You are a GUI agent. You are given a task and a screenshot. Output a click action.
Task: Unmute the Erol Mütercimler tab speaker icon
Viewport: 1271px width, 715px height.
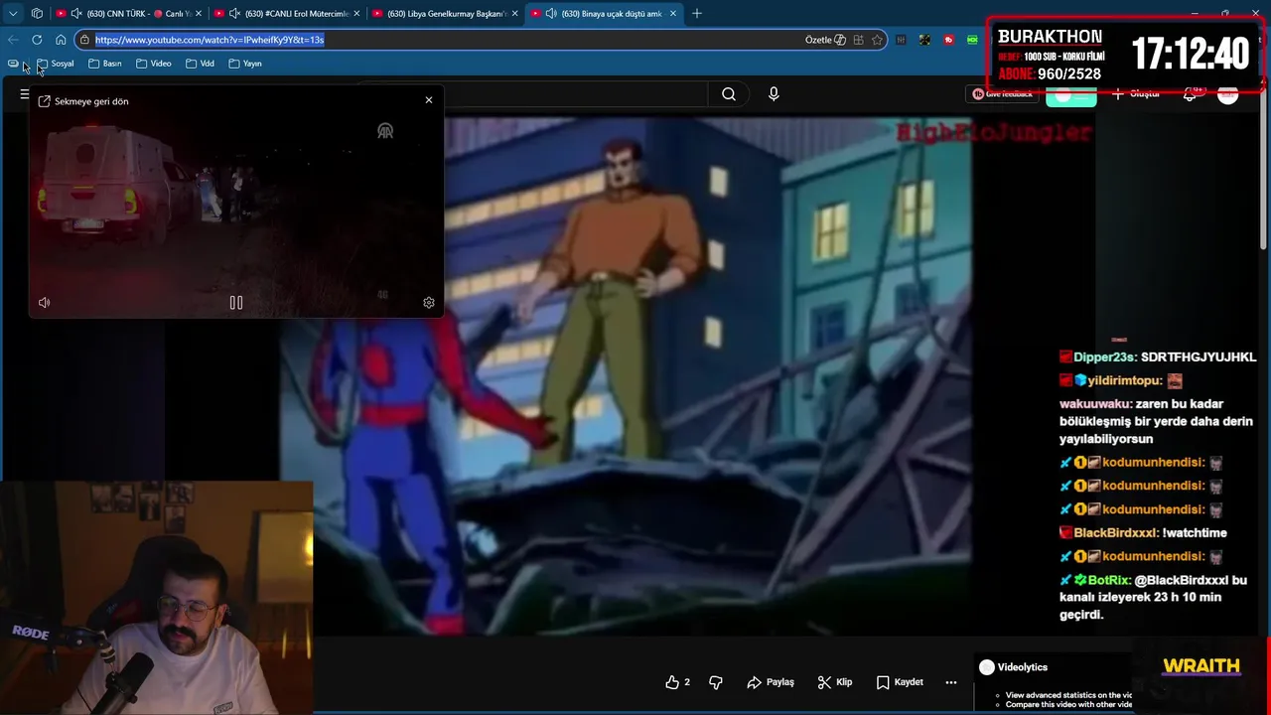(234, 14)
